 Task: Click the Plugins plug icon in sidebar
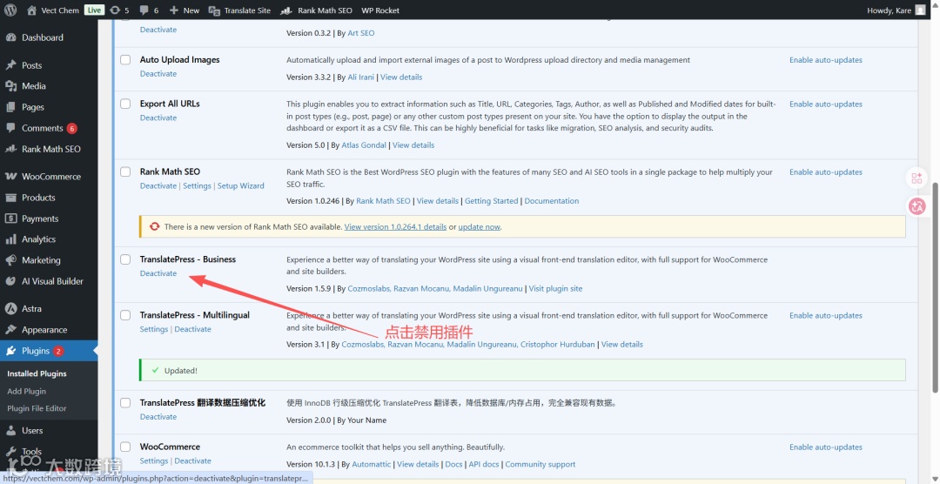coord(10,350)
